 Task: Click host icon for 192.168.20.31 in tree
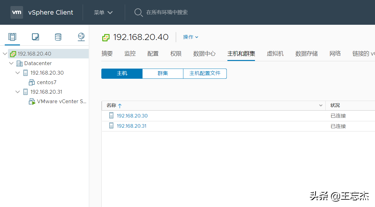coord(25,92)
